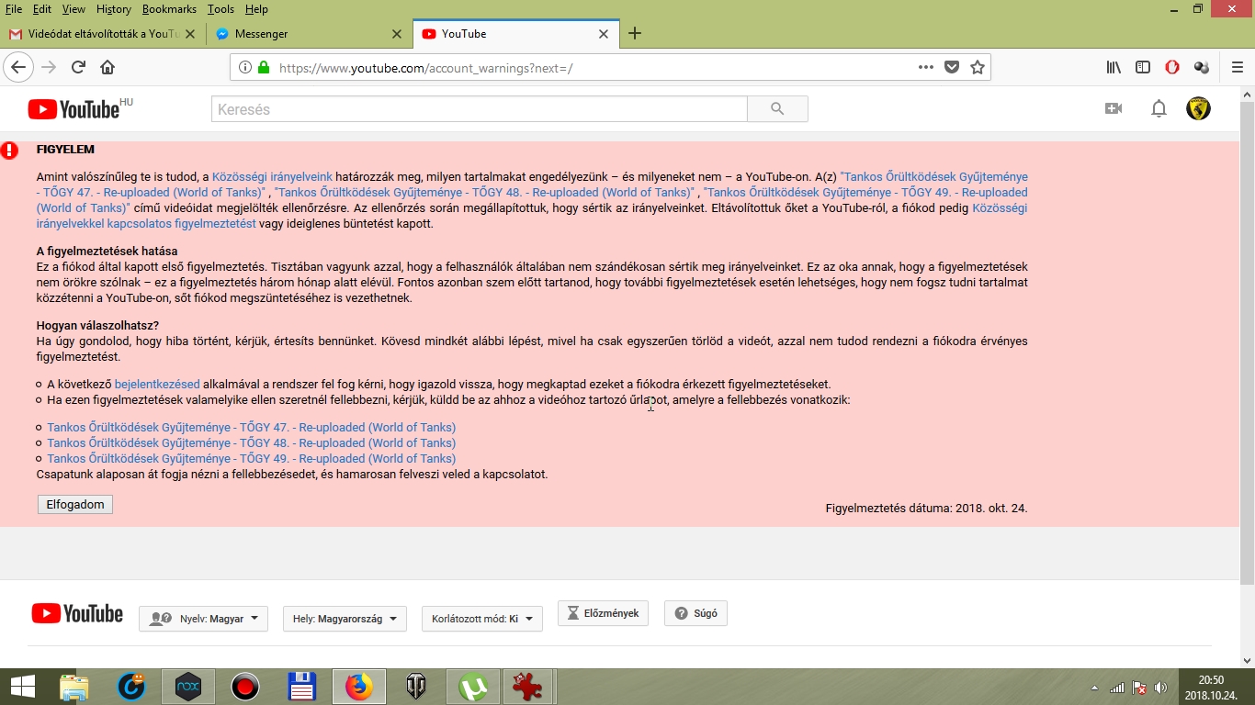Screen dimensions: 1255x705
Task: Toggle the sidebar view icon
Action: 1143,67
